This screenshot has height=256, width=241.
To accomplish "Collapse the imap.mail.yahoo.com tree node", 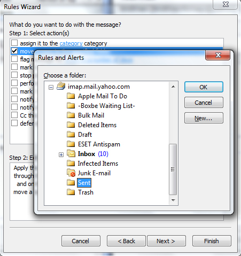I will coord(51,87).
